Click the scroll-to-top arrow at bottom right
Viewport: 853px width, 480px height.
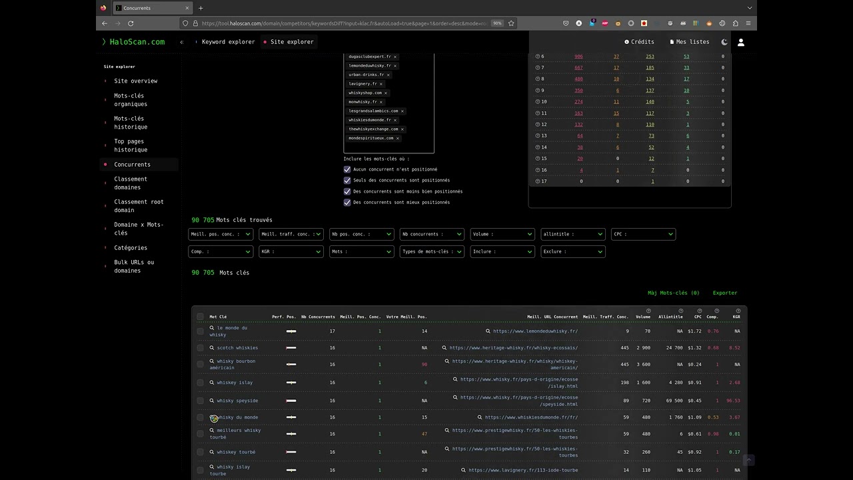748,460
